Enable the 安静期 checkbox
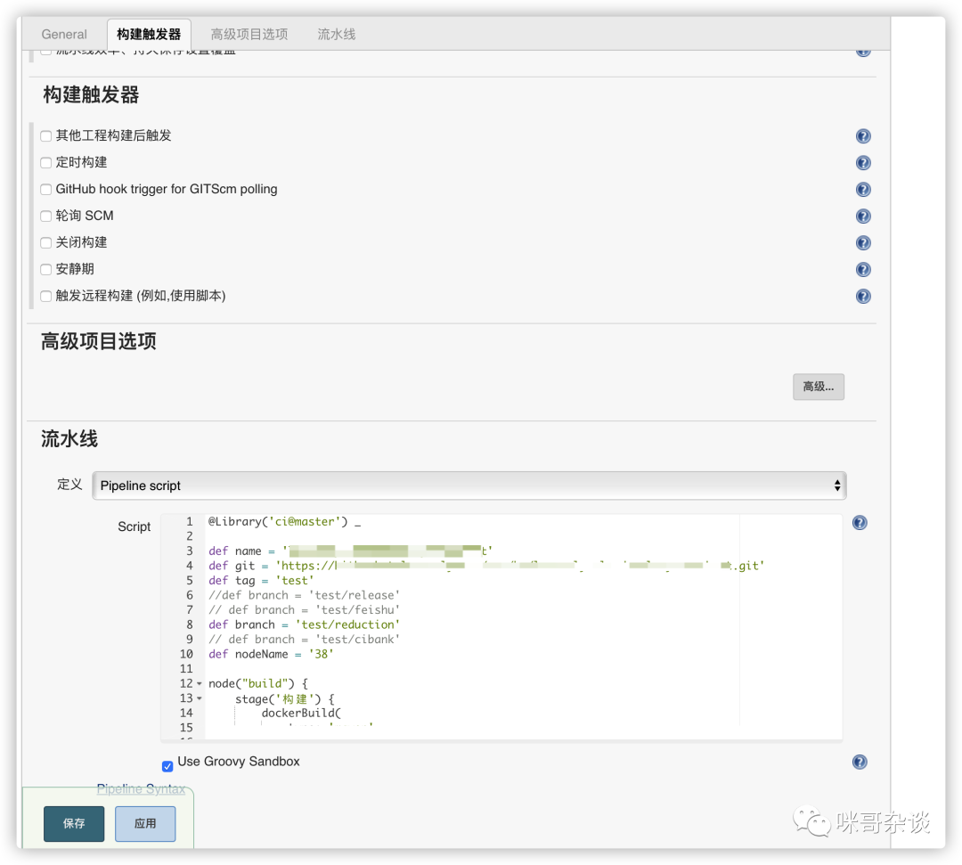This screenshot has width=962, height=865. [46, 269]
